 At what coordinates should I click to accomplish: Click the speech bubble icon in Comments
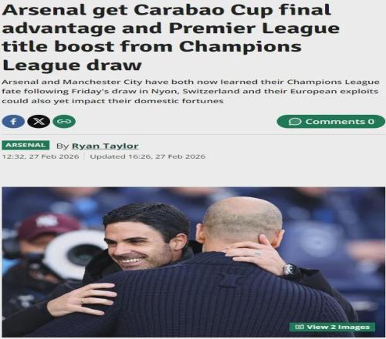pos(295,122)
